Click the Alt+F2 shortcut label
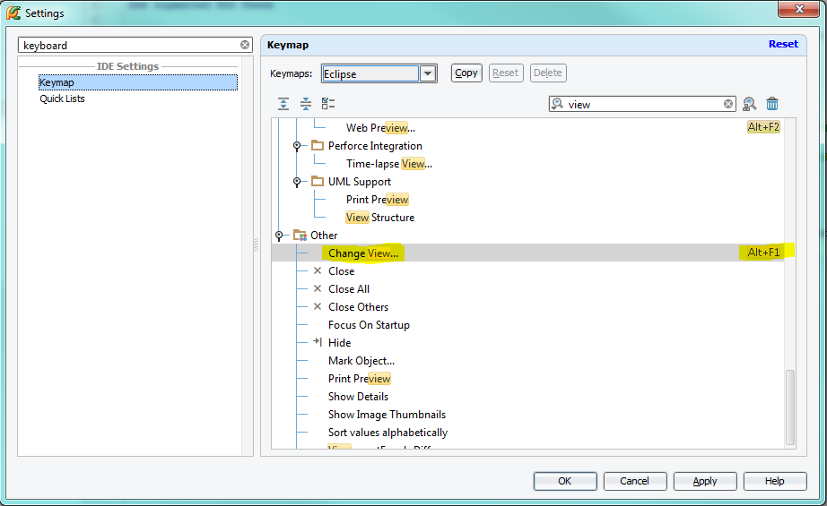 click(x=763, y=127)
